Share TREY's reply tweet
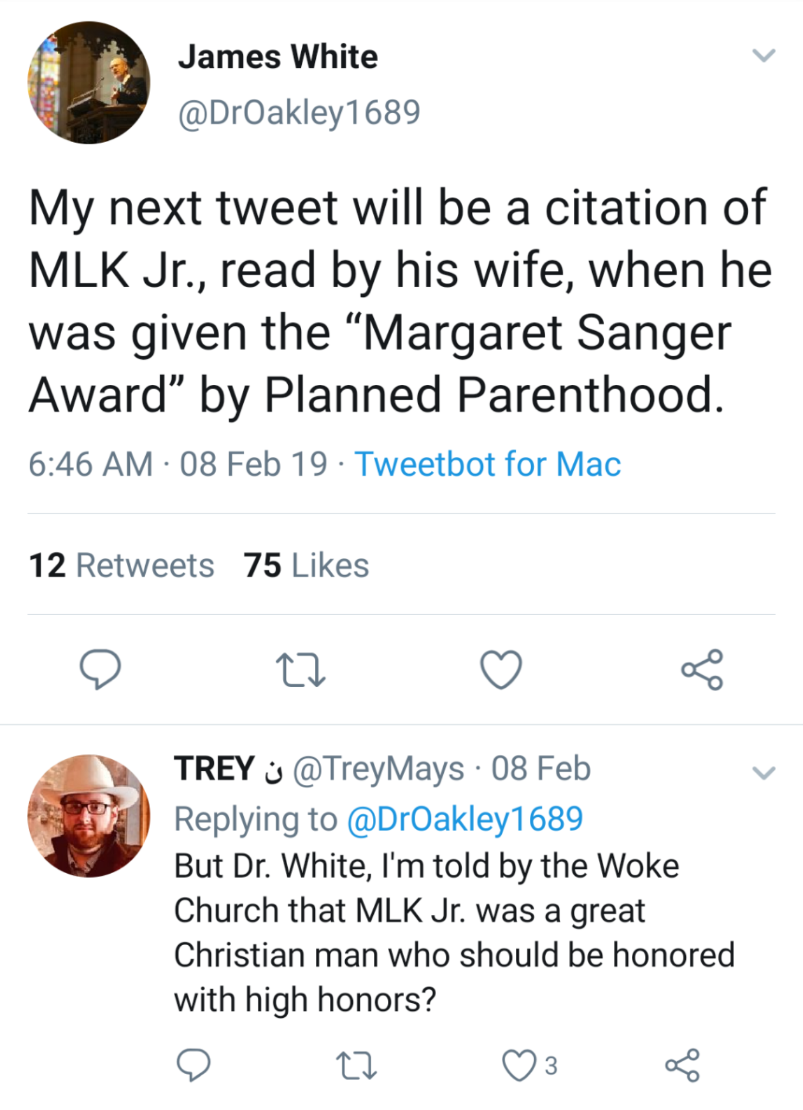 point(683,1066)
